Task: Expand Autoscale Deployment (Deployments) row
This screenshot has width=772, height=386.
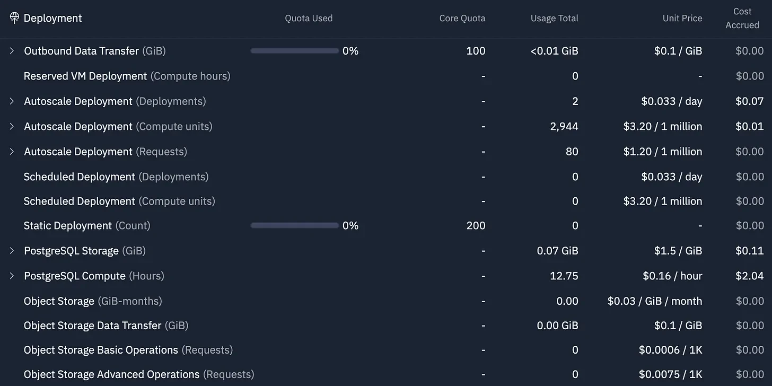Action: click(12, 101)
